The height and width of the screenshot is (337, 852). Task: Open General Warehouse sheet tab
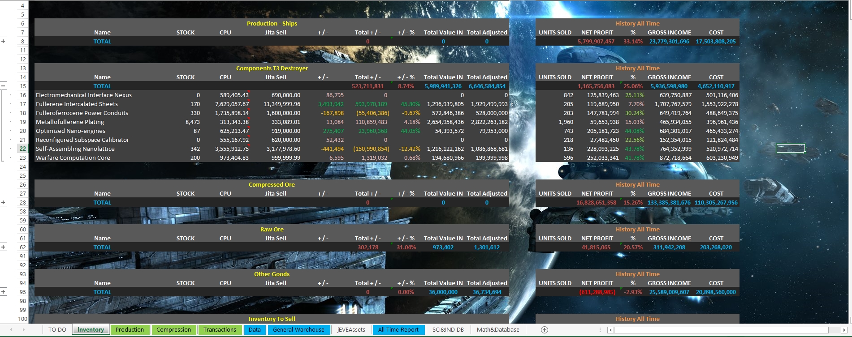(x=299, y=330)
